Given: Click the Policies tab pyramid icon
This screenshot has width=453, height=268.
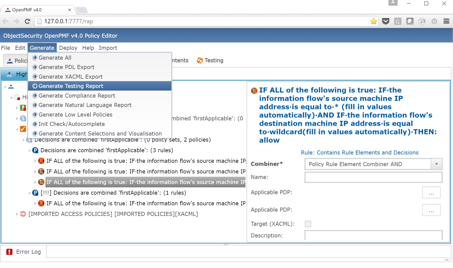Looking at the screenshot, I should (10, 61).
